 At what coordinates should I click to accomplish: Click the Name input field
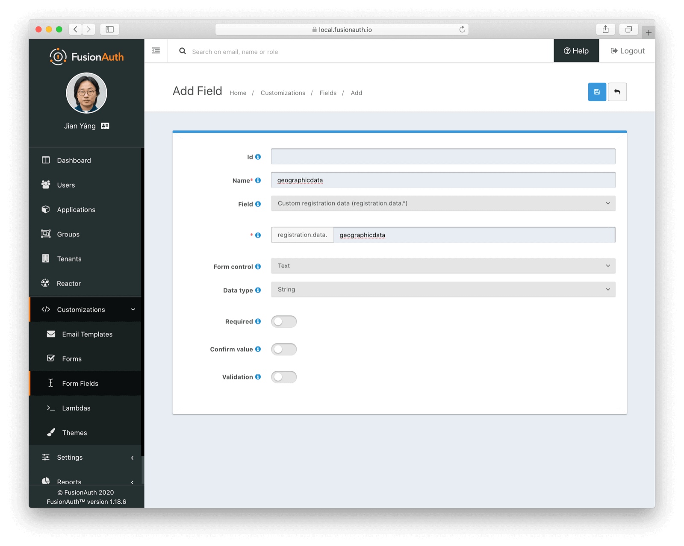[443, 180]
